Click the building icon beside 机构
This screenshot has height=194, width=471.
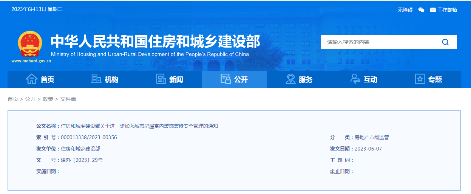96,79
